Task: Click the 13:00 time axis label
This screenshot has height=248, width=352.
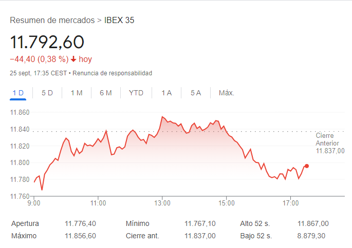Action: 162,203
